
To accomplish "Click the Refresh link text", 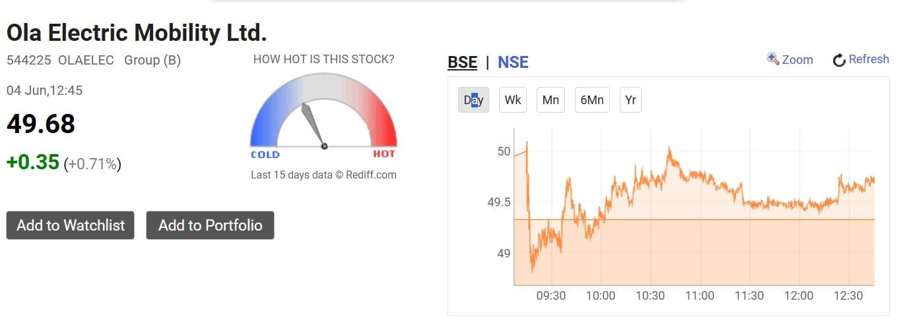I will click(x=869, y=59).
